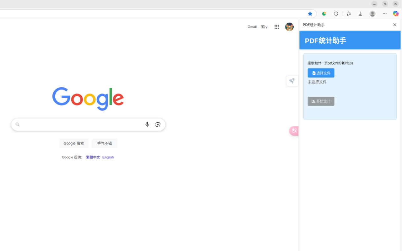The width and height of the screenshot is (402, 251).
Task: Click the 未选择文件 status text
Action: pos(317,82)
